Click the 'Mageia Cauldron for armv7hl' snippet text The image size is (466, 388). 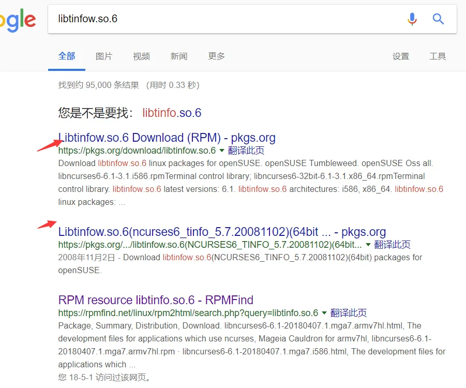point(313,339)
